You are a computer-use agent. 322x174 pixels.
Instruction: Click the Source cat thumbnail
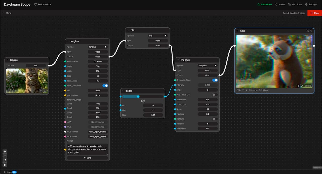pos(27,81)
